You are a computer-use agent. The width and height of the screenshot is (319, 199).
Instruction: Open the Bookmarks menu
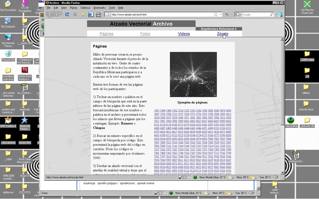pyautogui.click(x=99, y=8)
